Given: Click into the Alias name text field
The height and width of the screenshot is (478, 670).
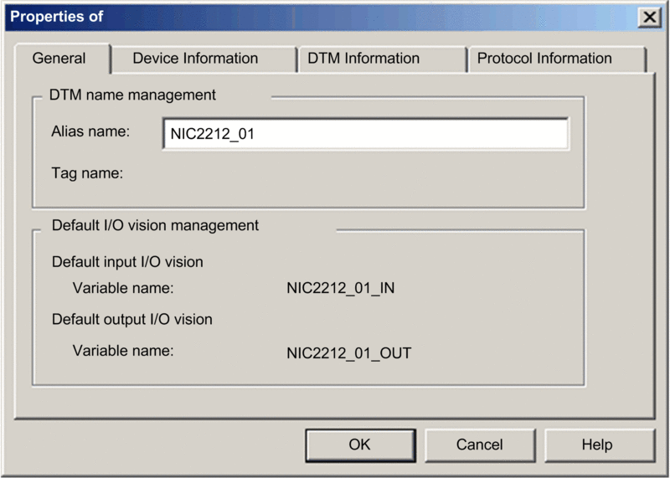Looking at the screenshot, I should pos(365,134).
